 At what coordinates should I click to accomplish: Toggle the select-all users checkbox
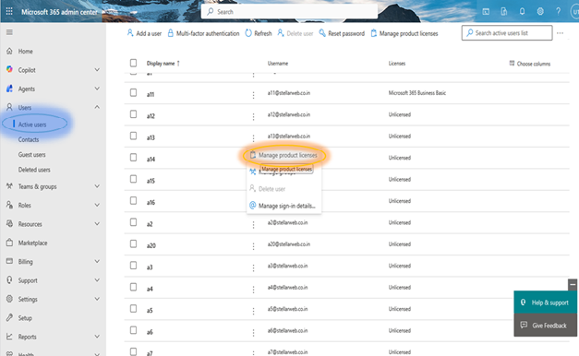(x=133, y=63)
